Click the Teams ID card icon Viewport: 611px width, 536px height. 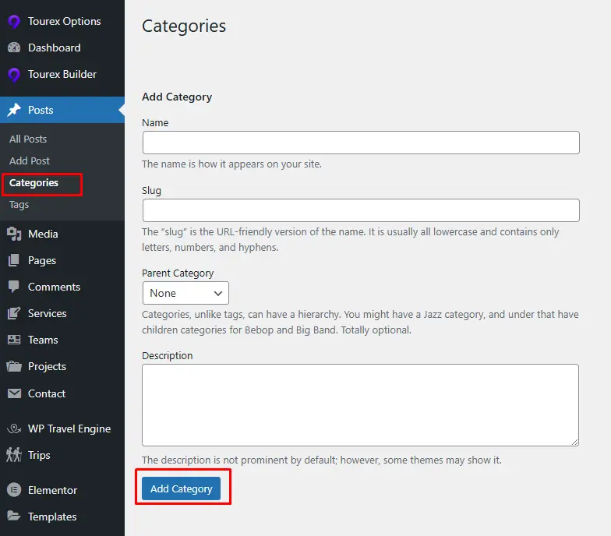click(x=14, y=340)
